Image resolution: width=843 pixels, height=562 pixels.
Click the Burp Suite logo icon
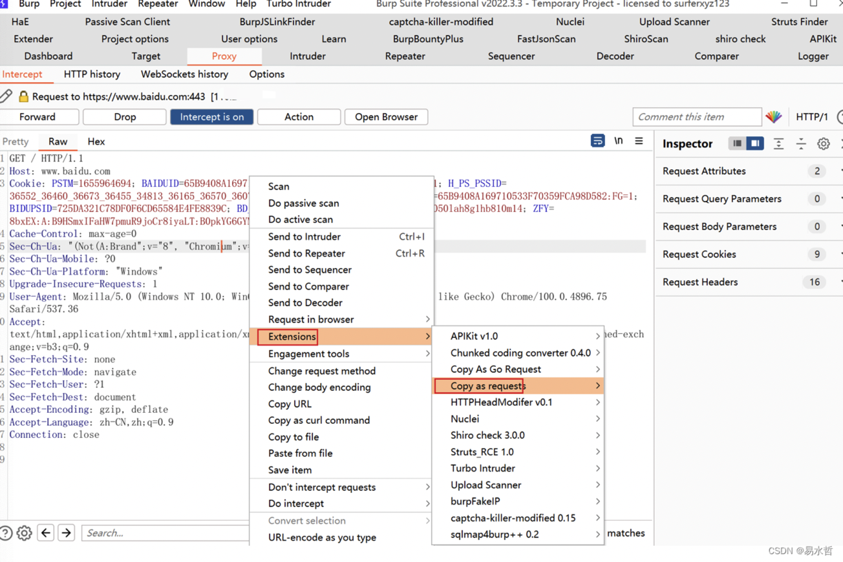(4, 3)
